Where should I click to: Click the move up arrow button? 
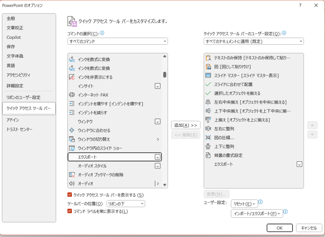[312, 125]
